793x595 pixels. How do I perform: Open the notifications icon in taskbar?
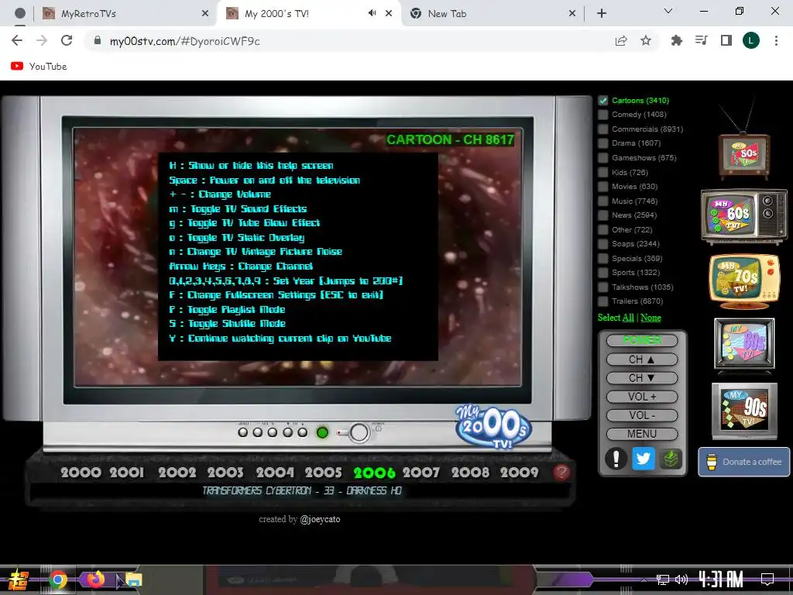coord(767,579)
